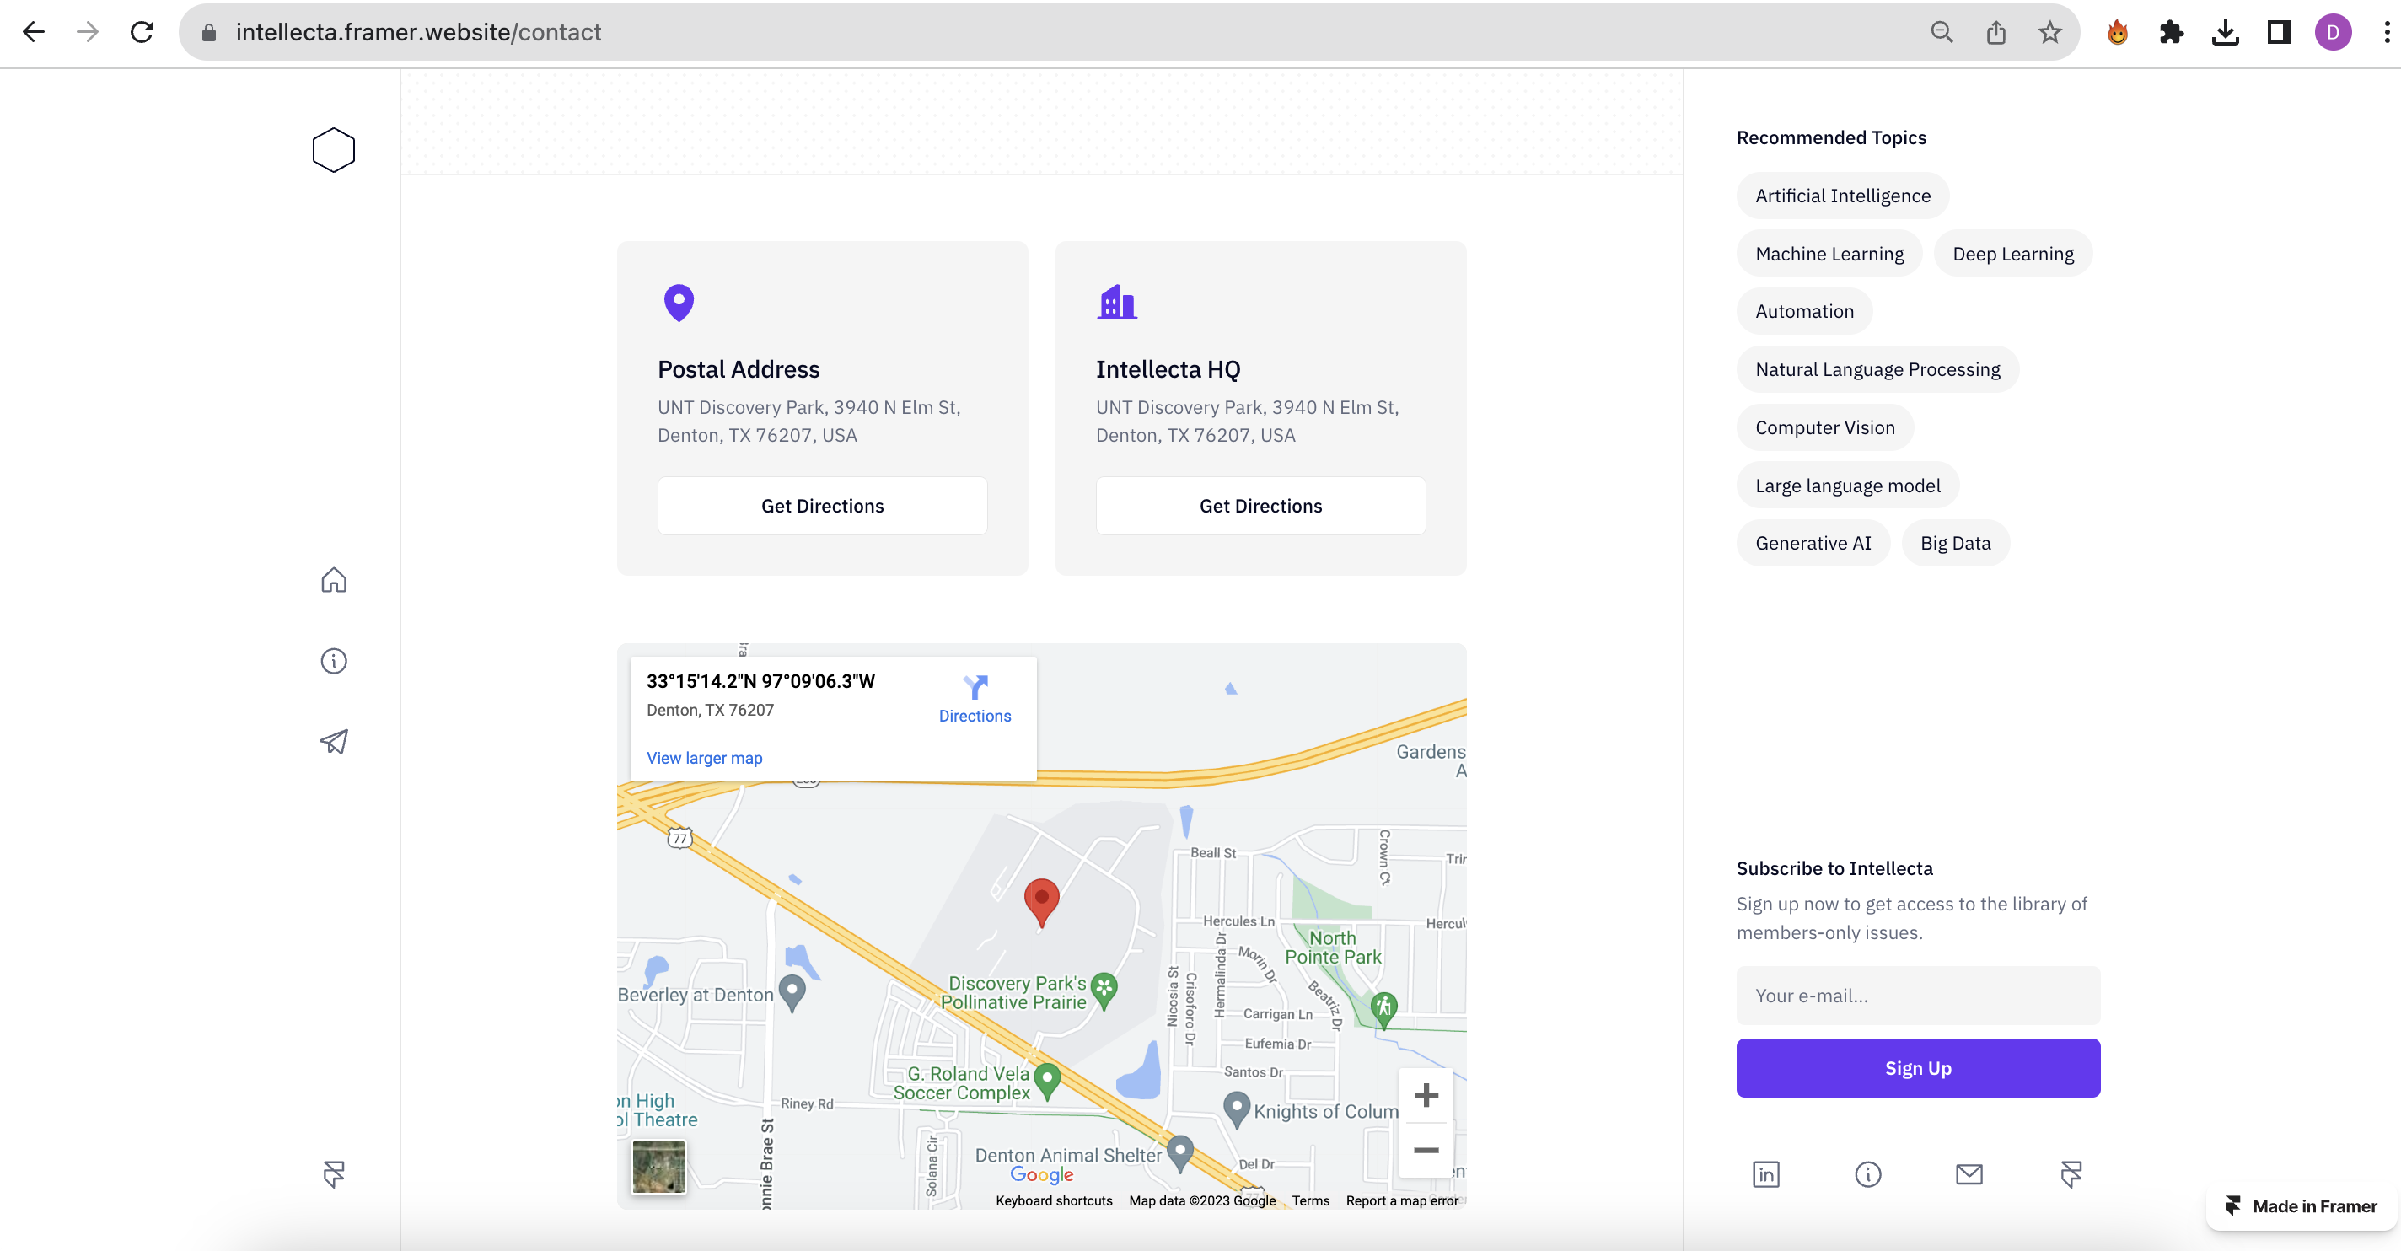Open the LinkedIn icon in footer
Image resolution: width=2401 pixels, height=1251 pixels.
tap(1766, 1173)
